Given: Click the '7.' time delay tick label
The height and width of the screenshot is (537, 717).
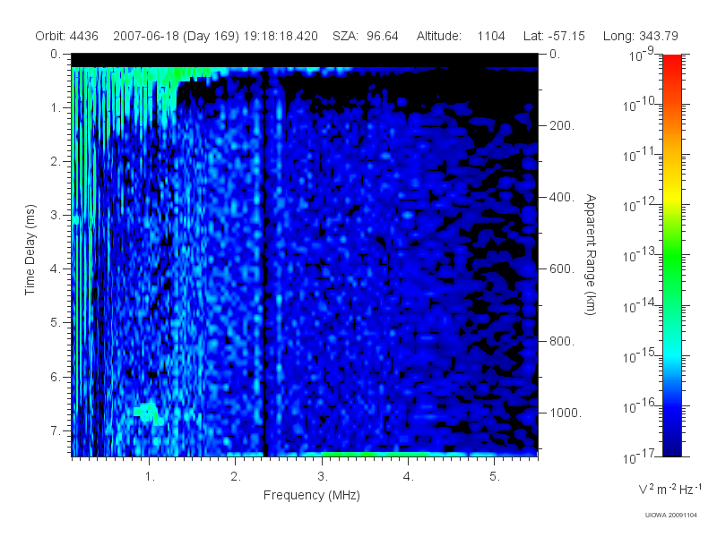Looking at the screenshot, I should [55, 430].
